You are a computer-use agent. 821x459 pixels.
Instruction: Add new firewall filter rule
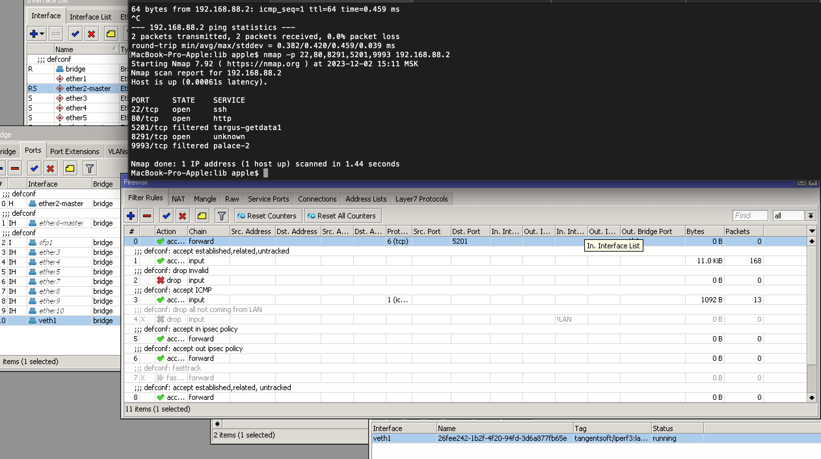[131, 216]
